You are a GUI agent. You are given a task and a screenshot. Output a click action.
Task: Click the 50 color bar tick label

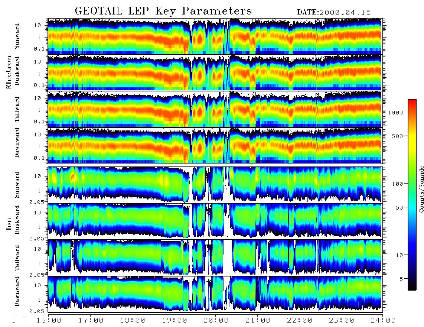(399, 208)
